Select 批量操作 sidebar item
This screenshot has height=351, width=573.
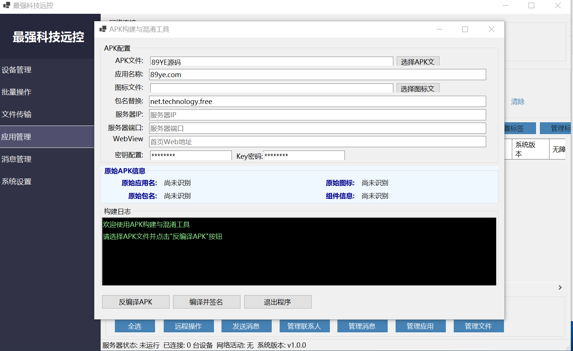[17, 92]
